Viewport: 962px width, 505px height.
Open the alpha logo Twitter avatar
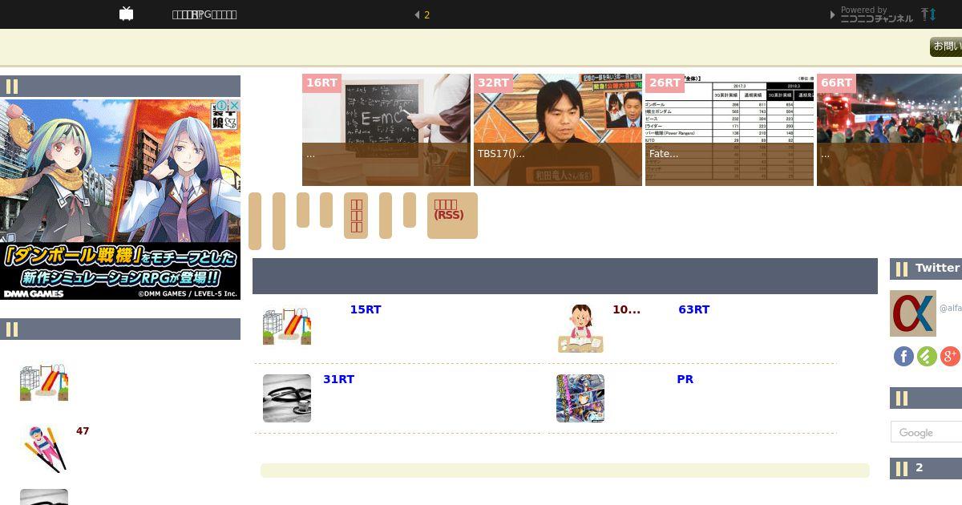tap(913, 313)
